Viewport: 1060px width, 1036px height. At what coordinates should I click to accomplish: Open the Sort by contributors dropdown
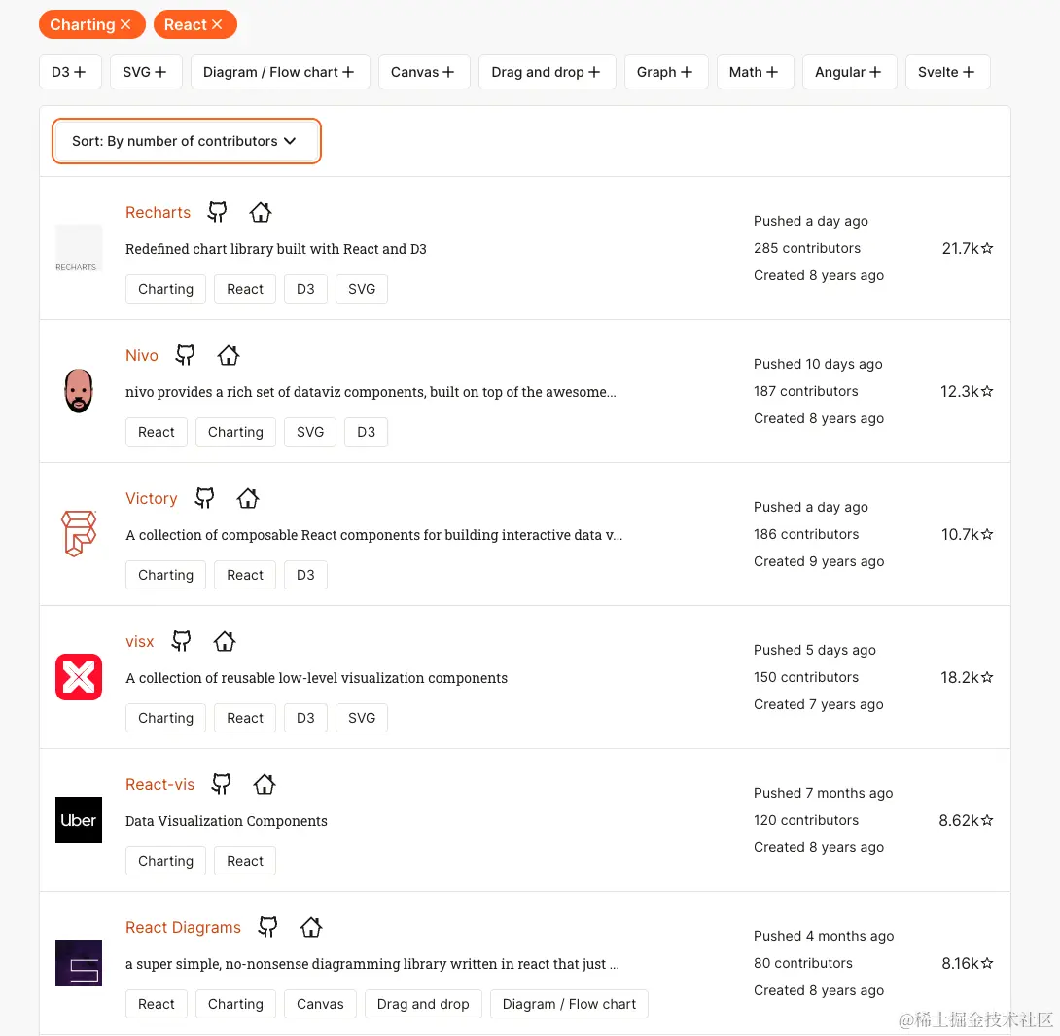point(186,141)
